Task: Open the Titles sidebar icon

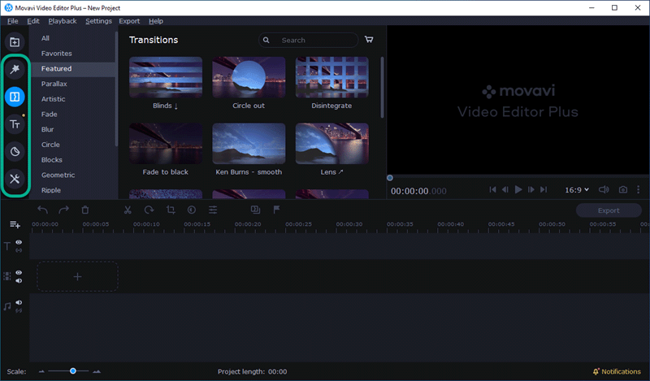Action: 15,124
